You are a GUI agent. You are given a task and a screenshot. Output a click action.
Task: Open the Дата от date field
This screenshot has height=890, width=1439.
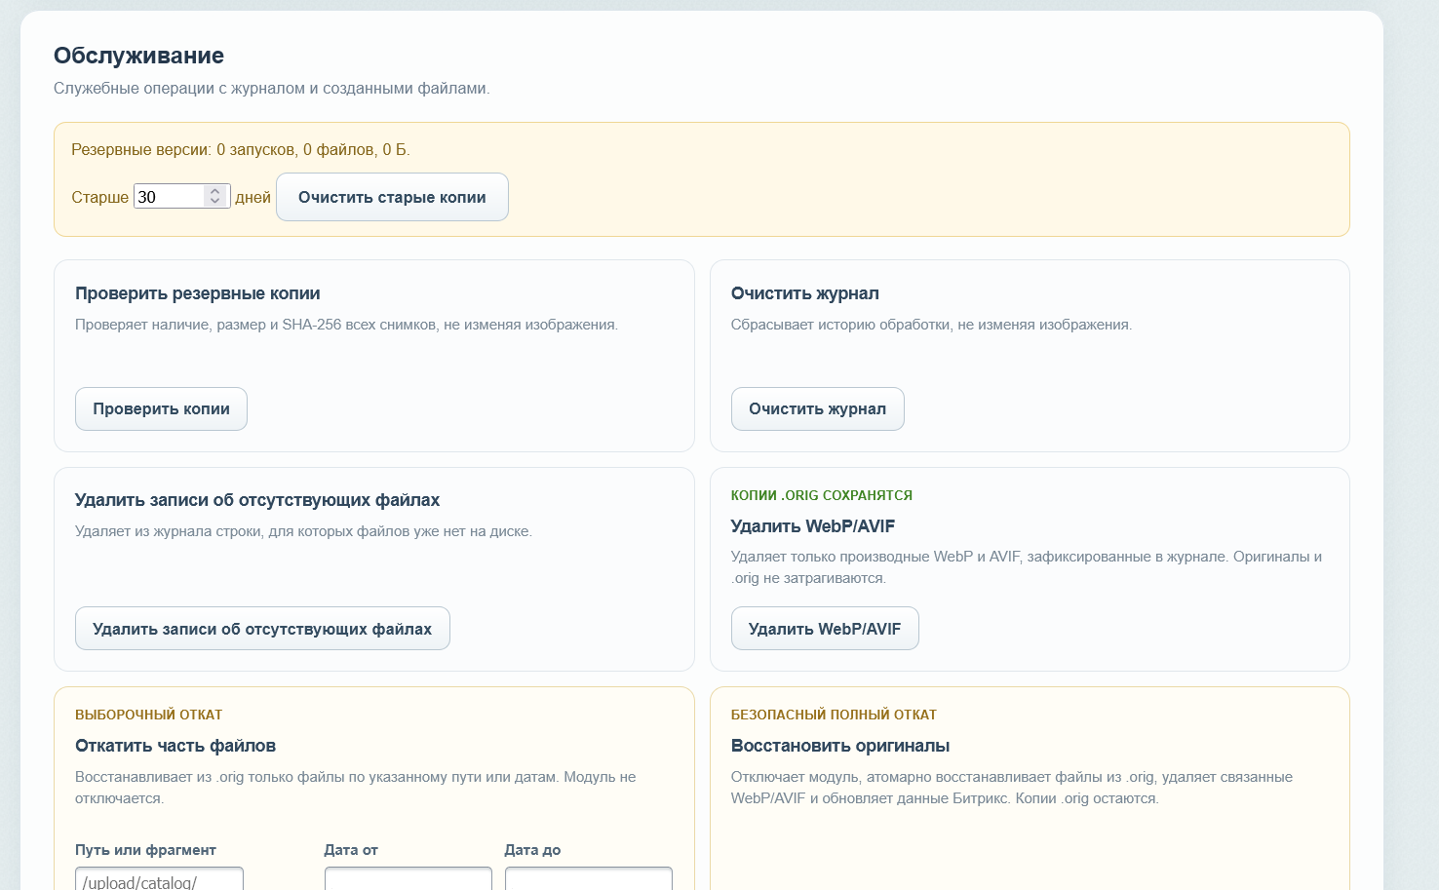pyautogui.click(x=408, y=879)
